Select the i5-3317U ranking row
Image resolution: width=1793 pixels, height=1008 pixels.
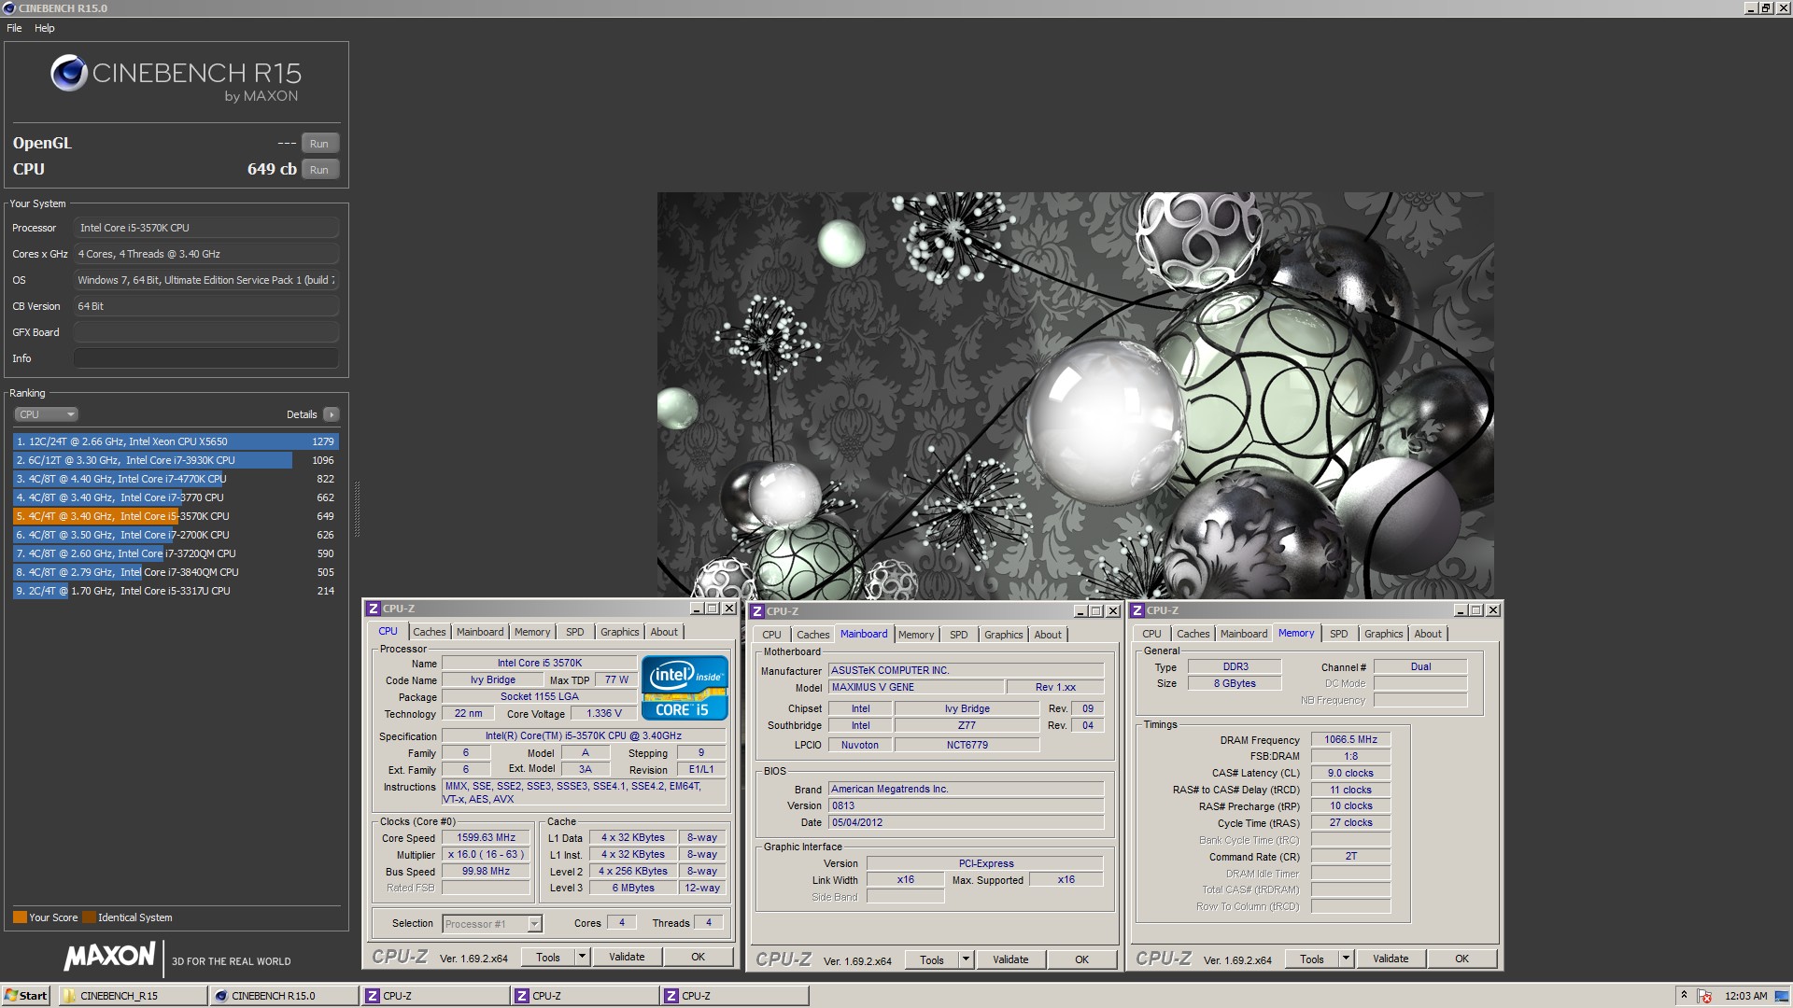tap(175, 591)
